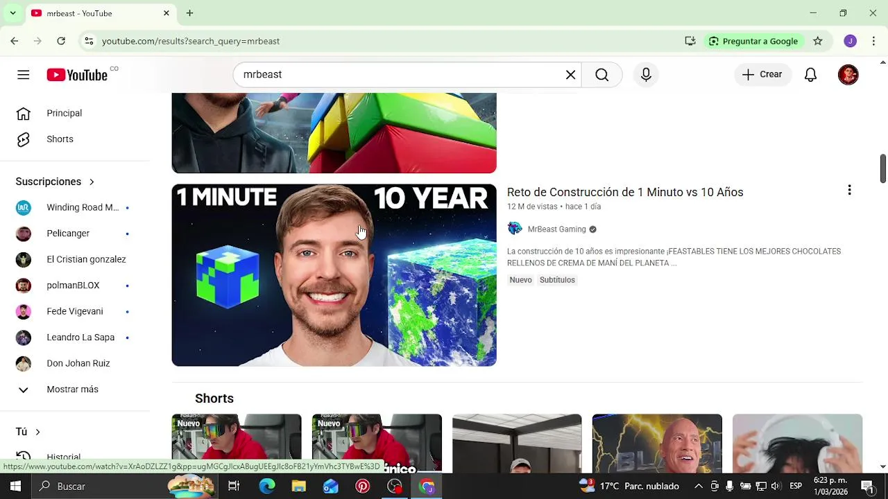Image resolution: width=888 pixels, height=499 pixels.
Task: Open three-dot menu for the Reto de Construcción video
Action: click(849, 190)
